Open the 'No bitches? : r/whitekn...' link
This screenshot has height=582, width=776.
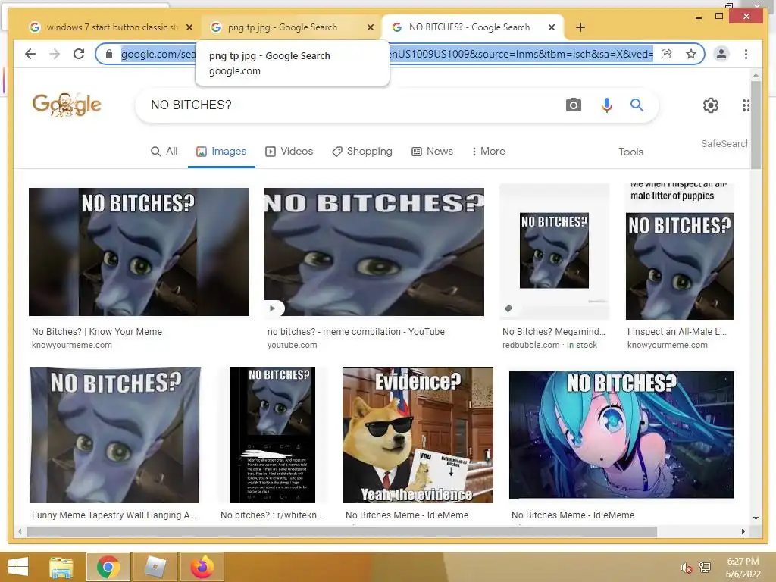coord(272,515)
